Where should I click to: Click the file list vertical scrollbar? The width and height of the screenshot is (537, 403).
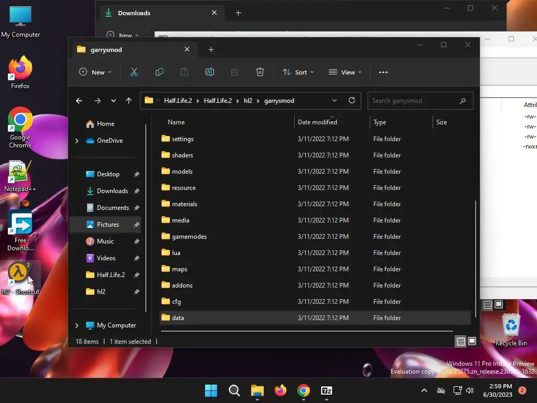(475, 259)
